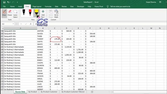The height and width of the screenshot is (94, 167).
Task: Click cell 1,093.50 in row 208
Action: click(x=67, y=55)
